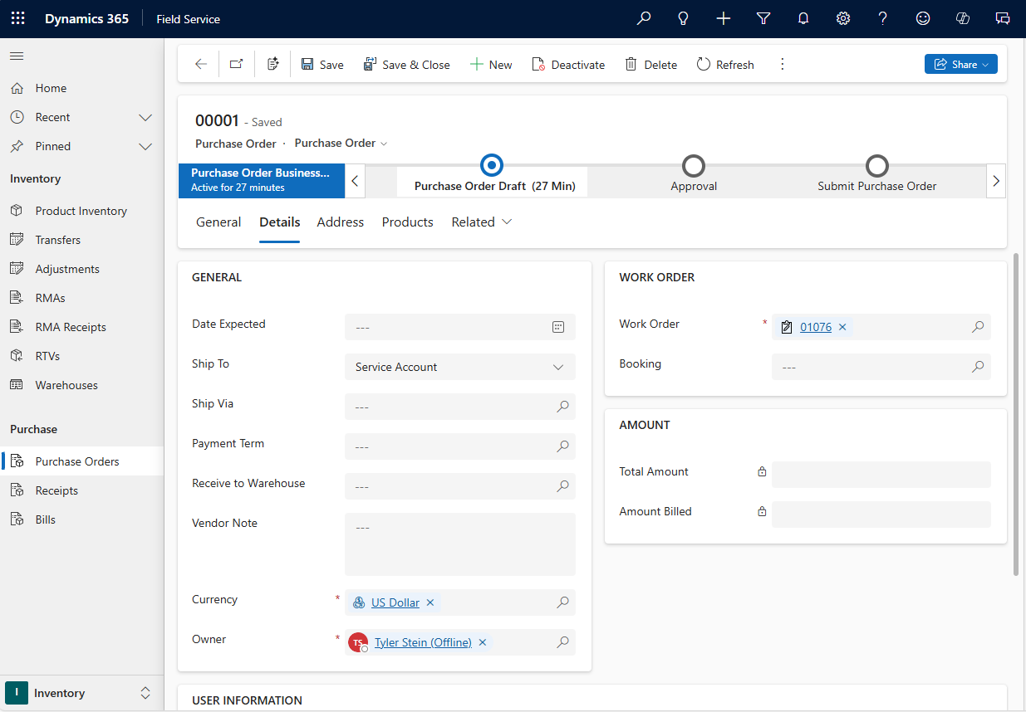The image size is (1026, 712).
Task: Open Warehouses under Inventory
Action: 66,384
